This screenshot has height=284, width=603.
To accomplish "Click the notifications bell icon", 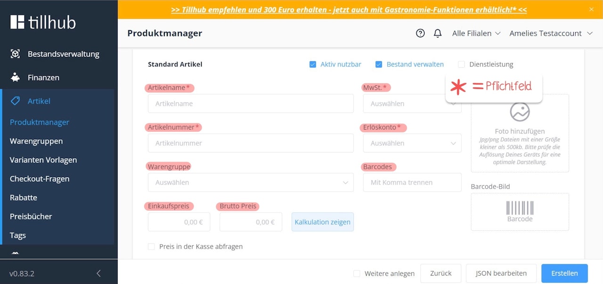I will point(438,33).
